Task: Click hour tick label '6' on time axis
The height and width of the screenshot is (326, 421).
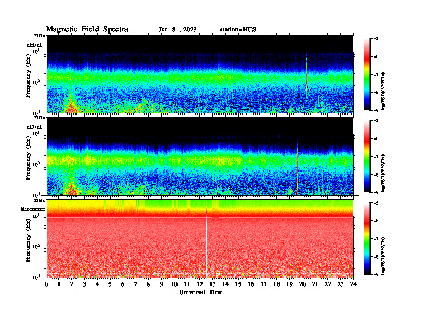Action: (123, 284)
